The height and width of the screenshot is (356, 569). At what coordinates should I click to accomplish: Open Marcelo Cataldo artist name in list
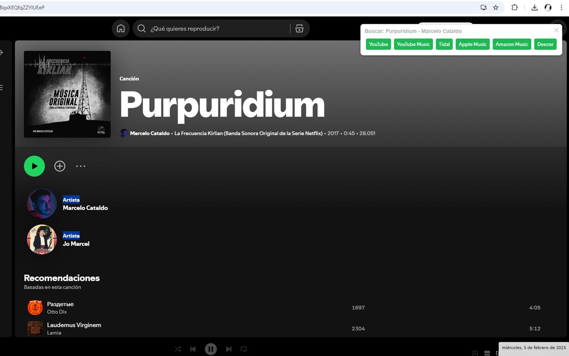pos(85,208)
